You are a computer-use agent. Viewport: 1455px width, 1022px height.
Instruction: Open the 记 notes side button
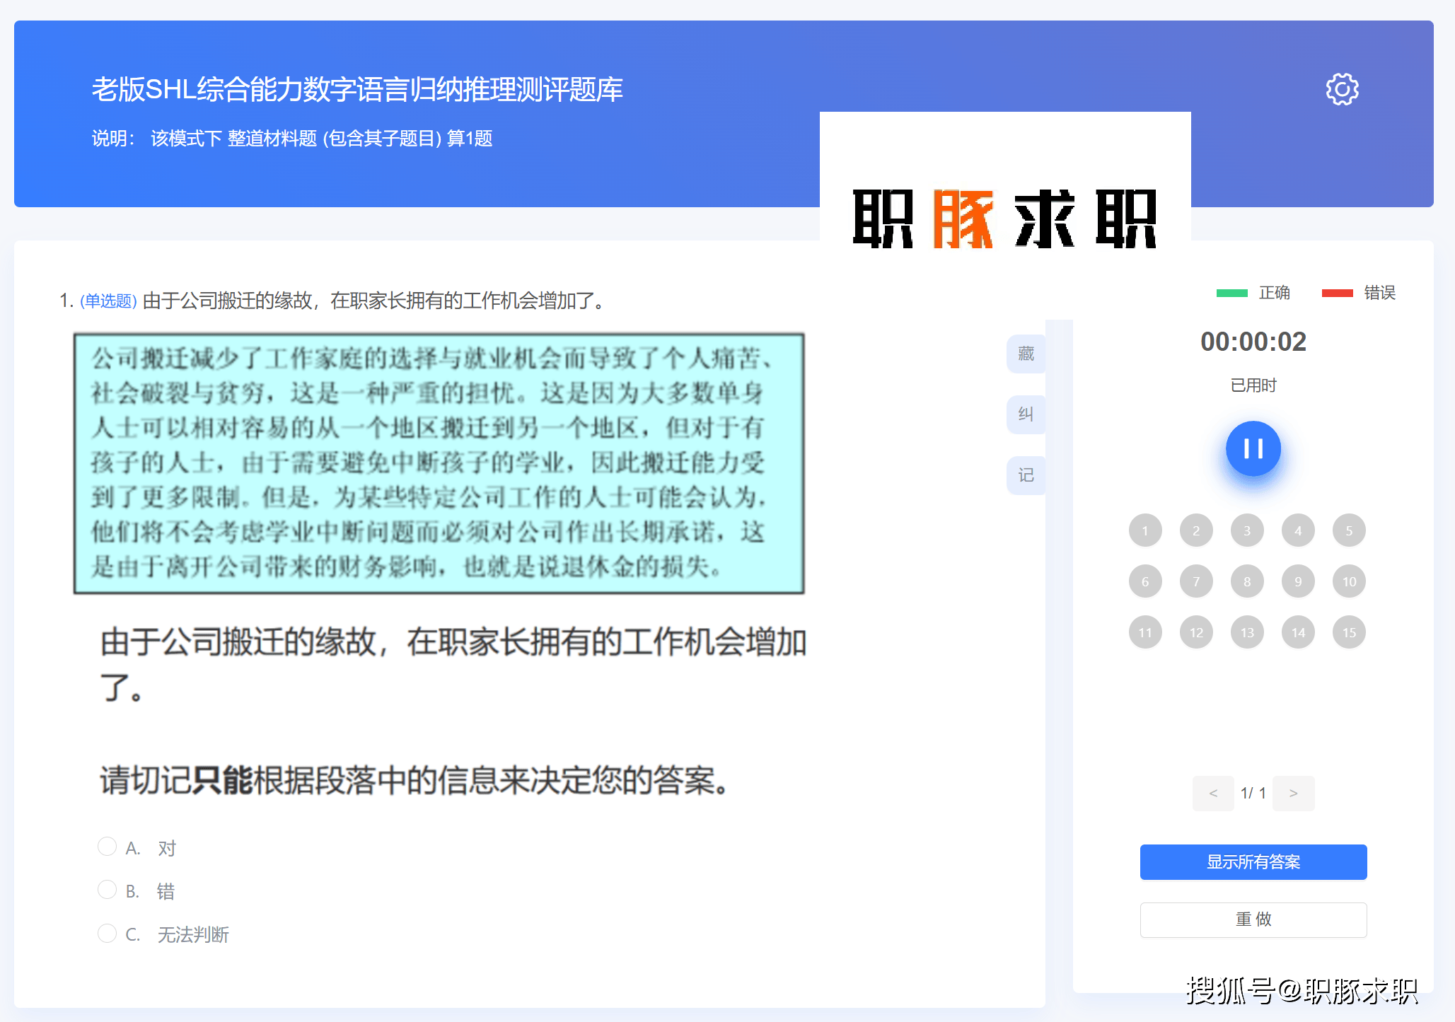pos(1026,475)
